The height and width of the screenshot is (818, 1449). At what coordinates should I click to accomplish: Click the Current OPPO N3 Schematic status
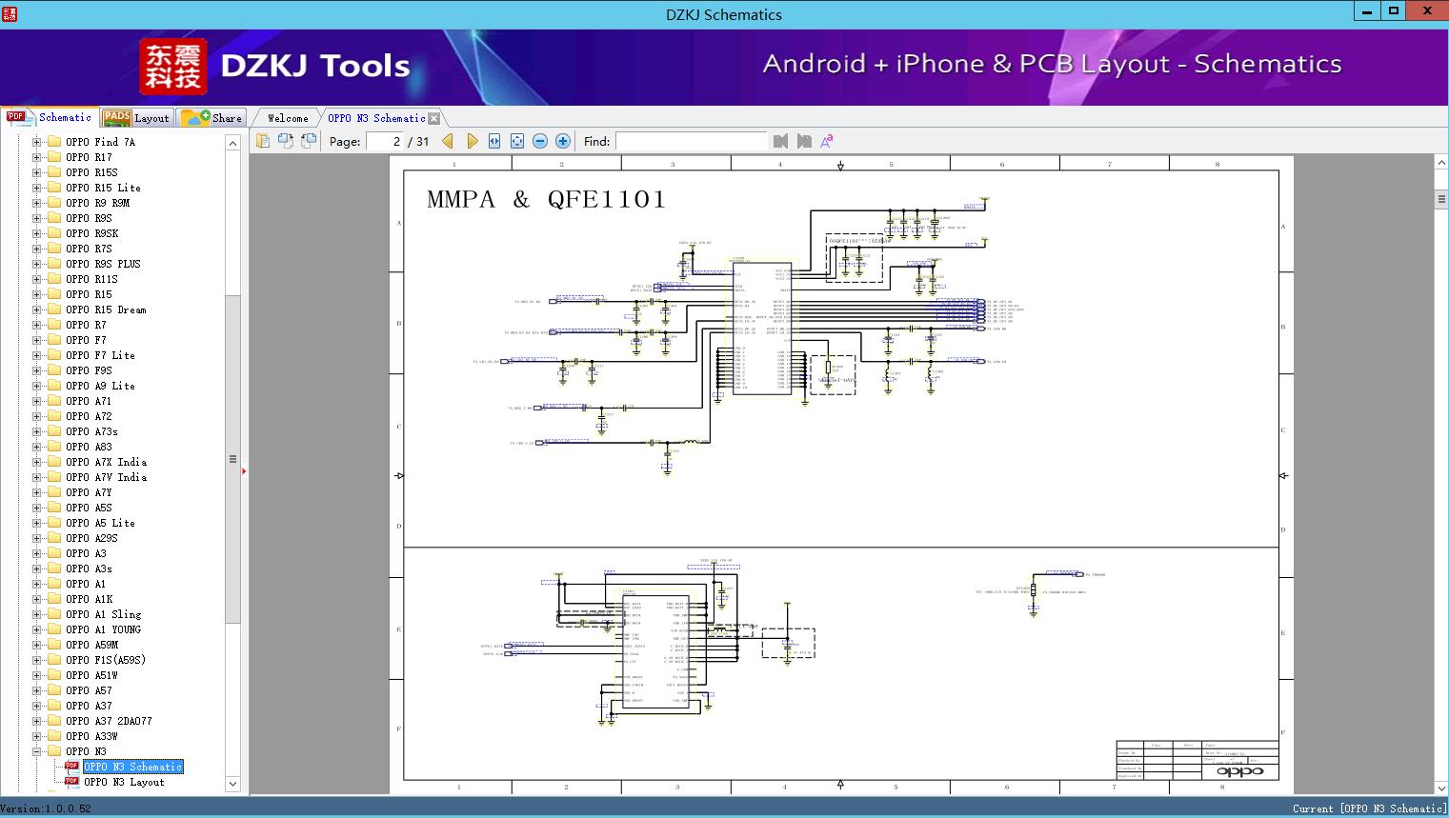tap(1370, 808)
